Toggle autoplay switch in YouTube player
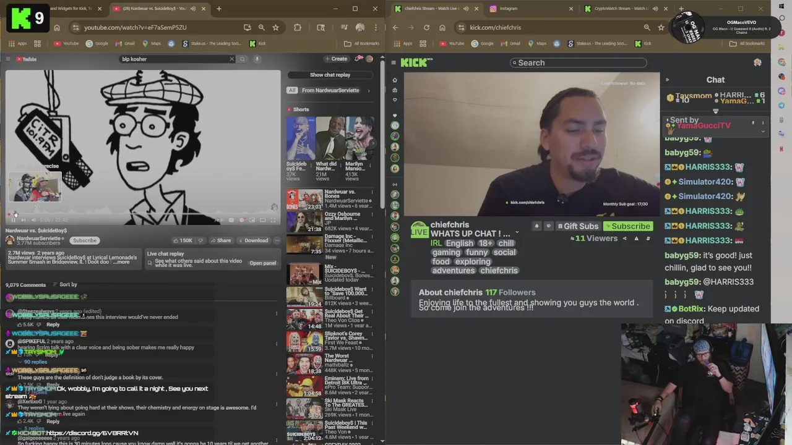Screen dimensions: 792x445 220,220
